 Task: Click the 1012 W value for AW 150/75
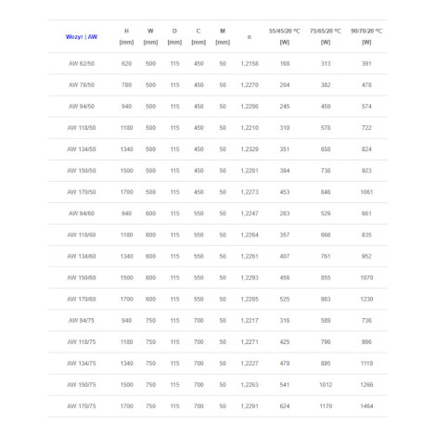point(326,385)
